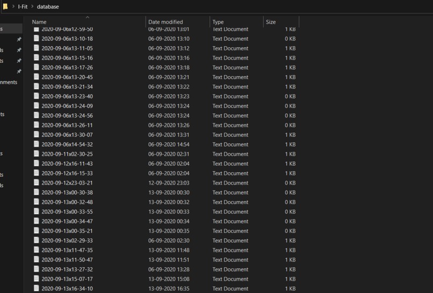This screenshot has width=433, height=293.
Task: Select file name 2020-09-13x11-50-47
Action: [67, 260]
